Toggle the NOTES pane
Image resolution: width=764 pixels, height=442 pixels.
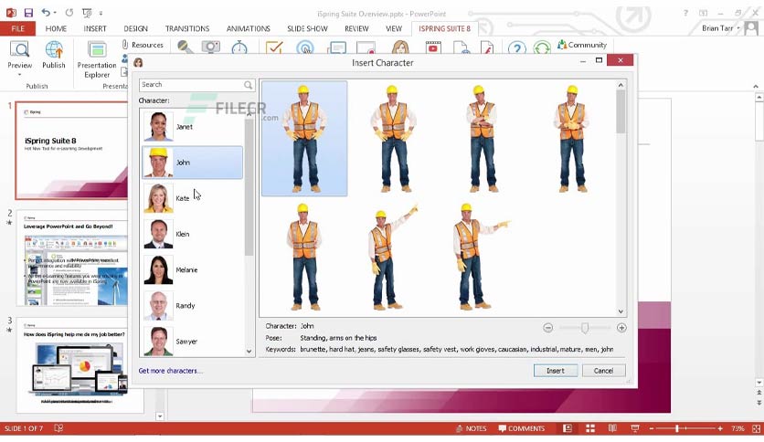[x=472, y=428]
